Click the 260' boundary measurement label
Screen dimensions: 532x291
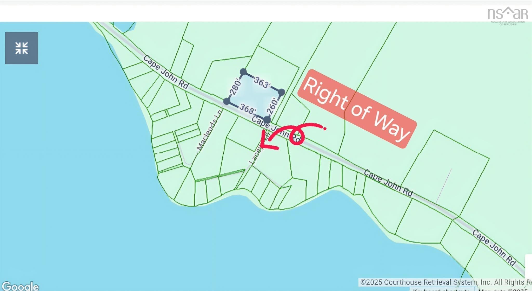(272, 106)
